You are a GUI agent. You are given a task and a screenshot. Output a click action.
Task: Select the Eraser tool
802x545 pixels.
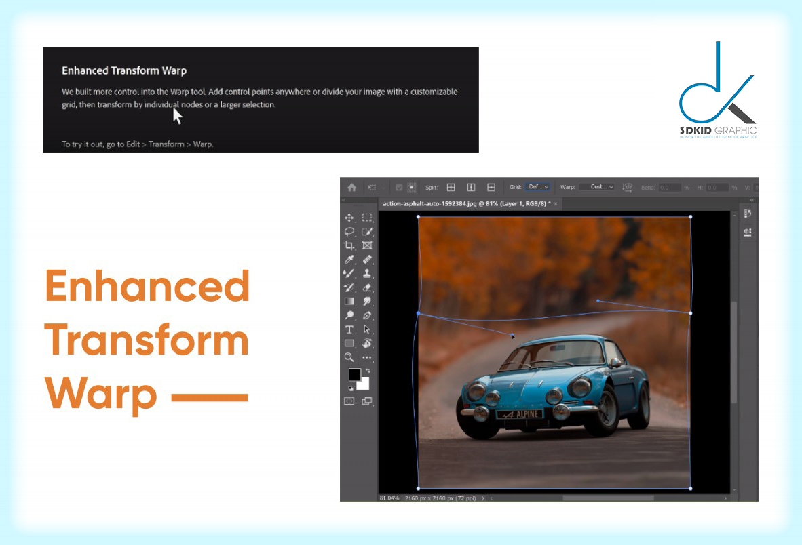tap(366, 287)
